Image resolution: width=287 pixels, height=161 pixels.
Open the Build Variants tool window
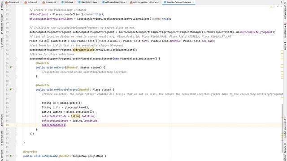point(2,138)
